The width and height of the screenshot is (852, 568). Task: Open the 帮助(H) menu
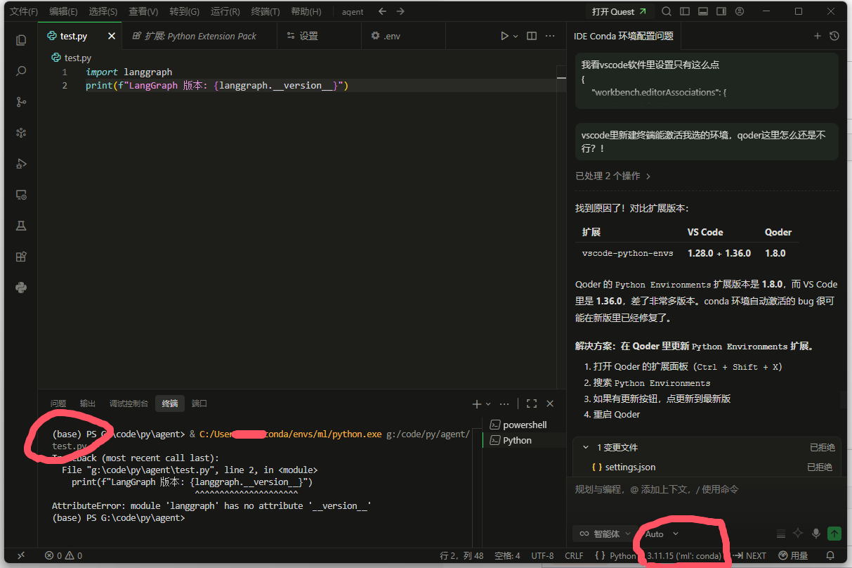pos(306,11)
